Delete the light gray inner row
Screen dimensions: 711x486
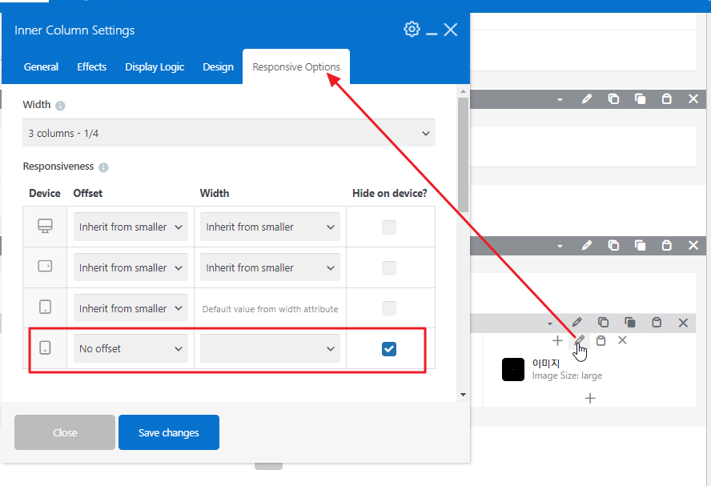pyautogui.click(x=683, y=323)
